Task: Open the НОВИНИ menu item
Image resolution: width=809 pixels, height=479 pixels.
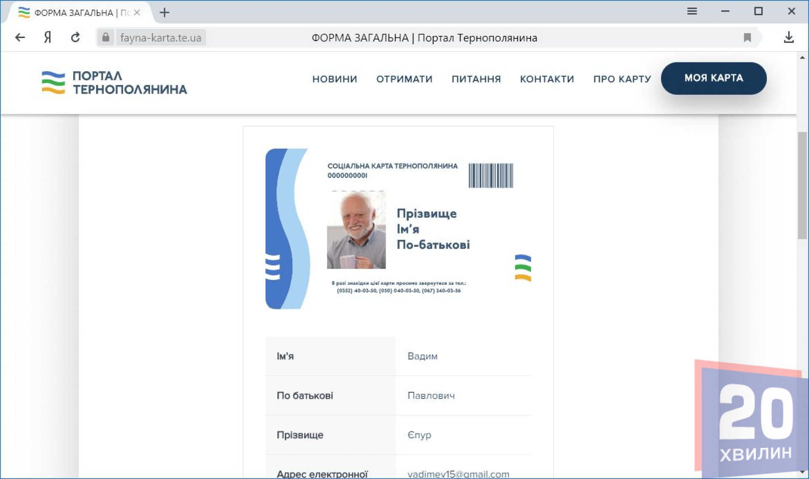Action: coord(335,79)
